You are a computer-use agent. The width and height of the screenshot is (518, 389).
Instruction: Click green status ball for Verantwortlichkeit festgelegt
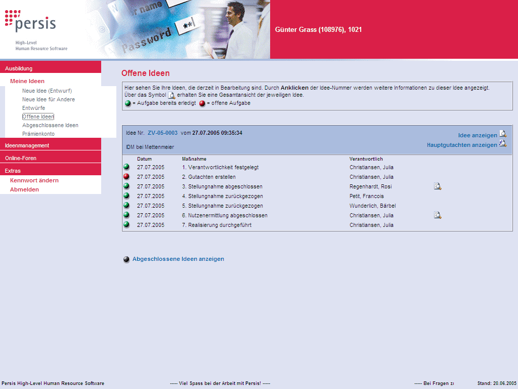tap(126, 167)
